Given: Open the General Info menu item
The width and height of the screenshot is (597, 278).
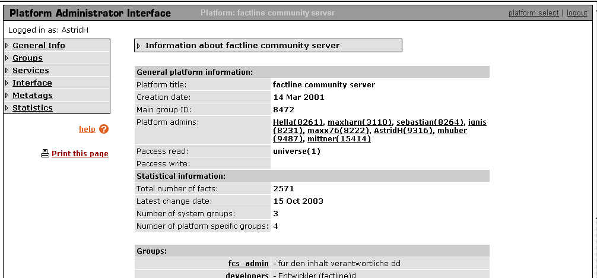Looking at the screenshot, I should point(39,45).
